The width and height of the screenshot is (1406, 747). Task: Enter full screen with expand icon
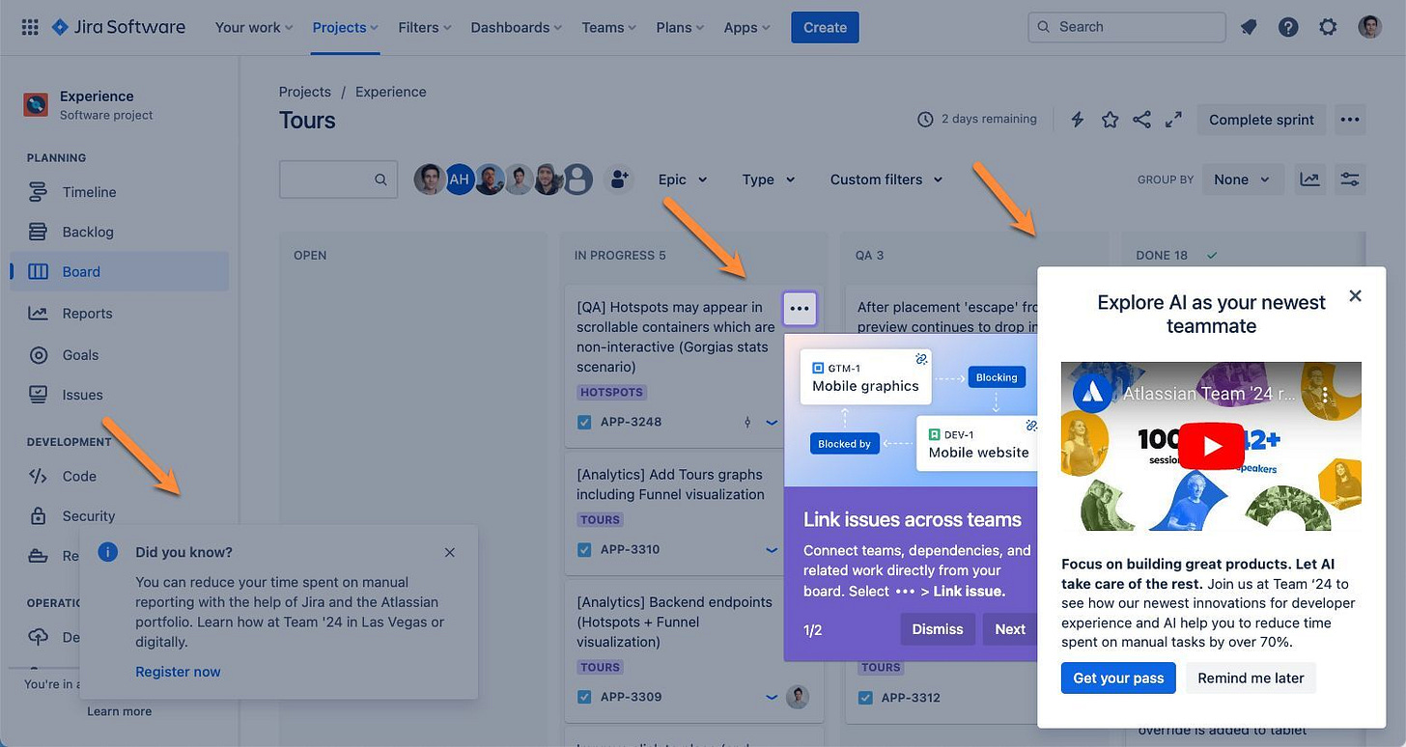click(x=1173, y=120)
